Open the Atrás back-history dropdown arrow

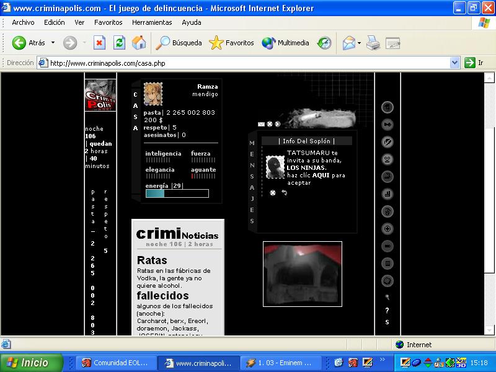[x=53, y=43]
